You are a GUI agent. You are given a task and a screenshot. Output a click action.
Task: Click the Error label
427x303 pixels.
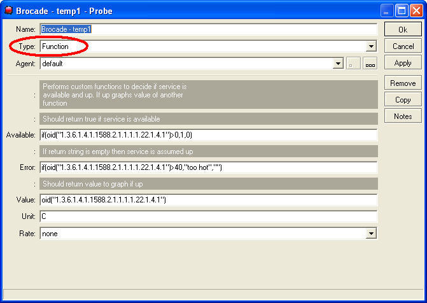27,167
